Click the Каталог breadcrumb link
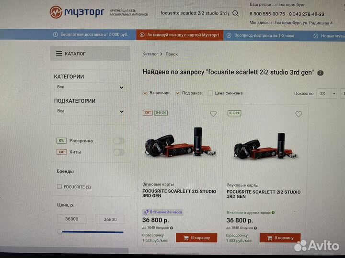This screenshot has width=345, height=258. tap(150, 54)
